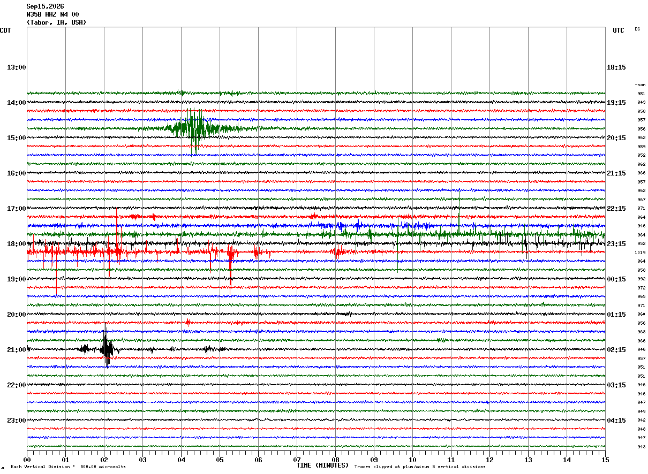Select the CDT timezone axis label
The width and height of the screenshot is (648, 474).
point(5,30)
